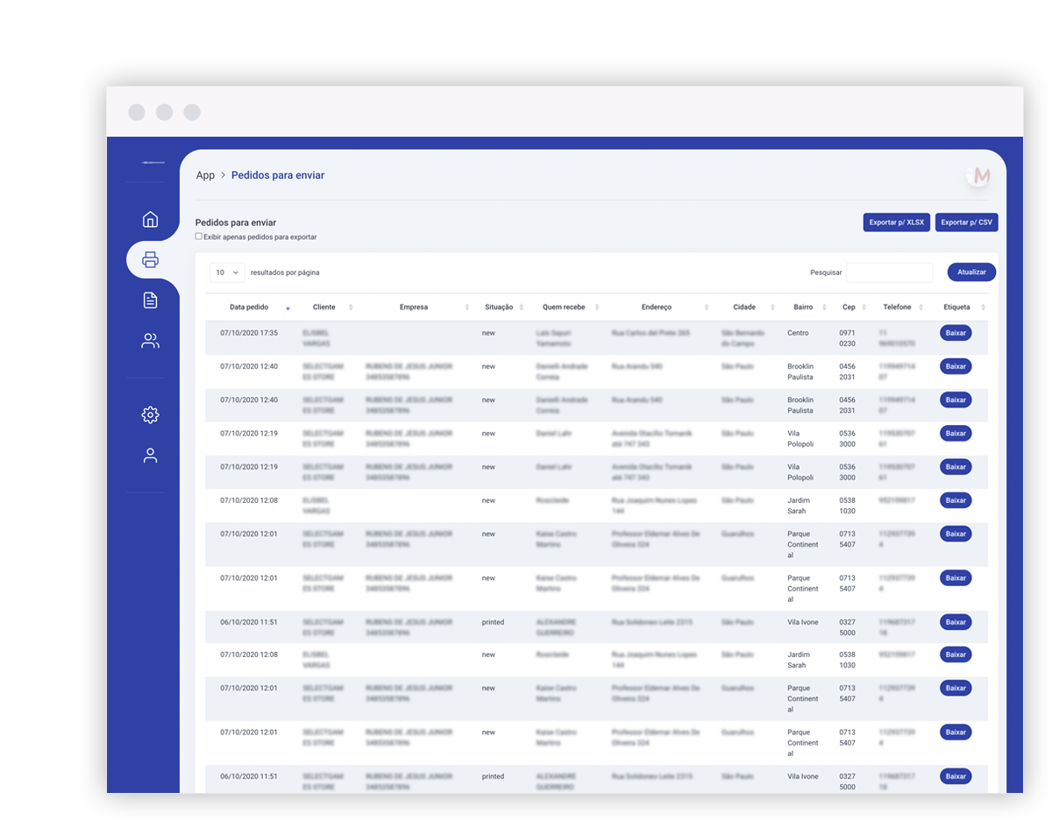Open the document icon in sidebar
1052x828 pixels.
(x=150, y=301)
